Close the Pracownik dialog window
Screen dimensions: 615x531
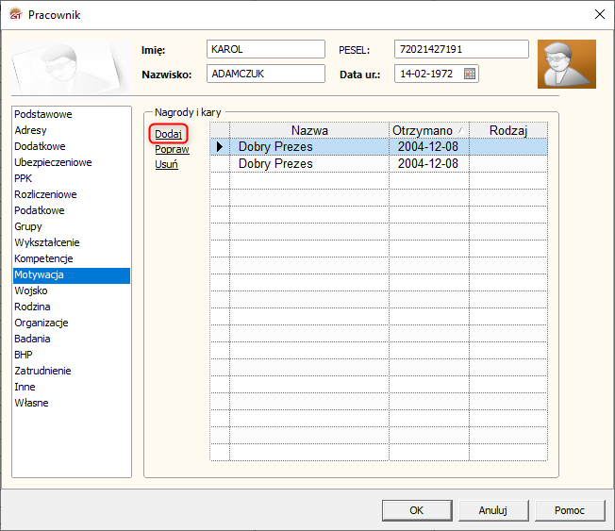[600, 14]
